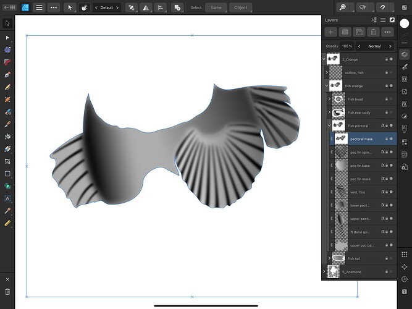
Task: Delete selection with left toolbar trash
Action: coord(7,292)
